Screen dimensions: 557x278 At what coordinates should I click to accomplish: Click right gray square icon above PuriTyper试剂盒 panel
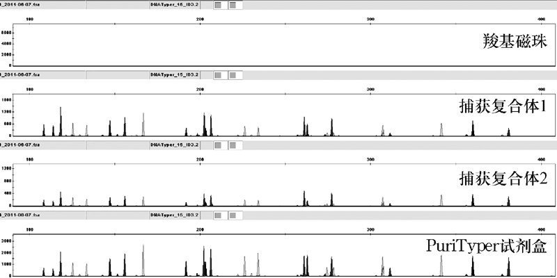coord(233,215)
